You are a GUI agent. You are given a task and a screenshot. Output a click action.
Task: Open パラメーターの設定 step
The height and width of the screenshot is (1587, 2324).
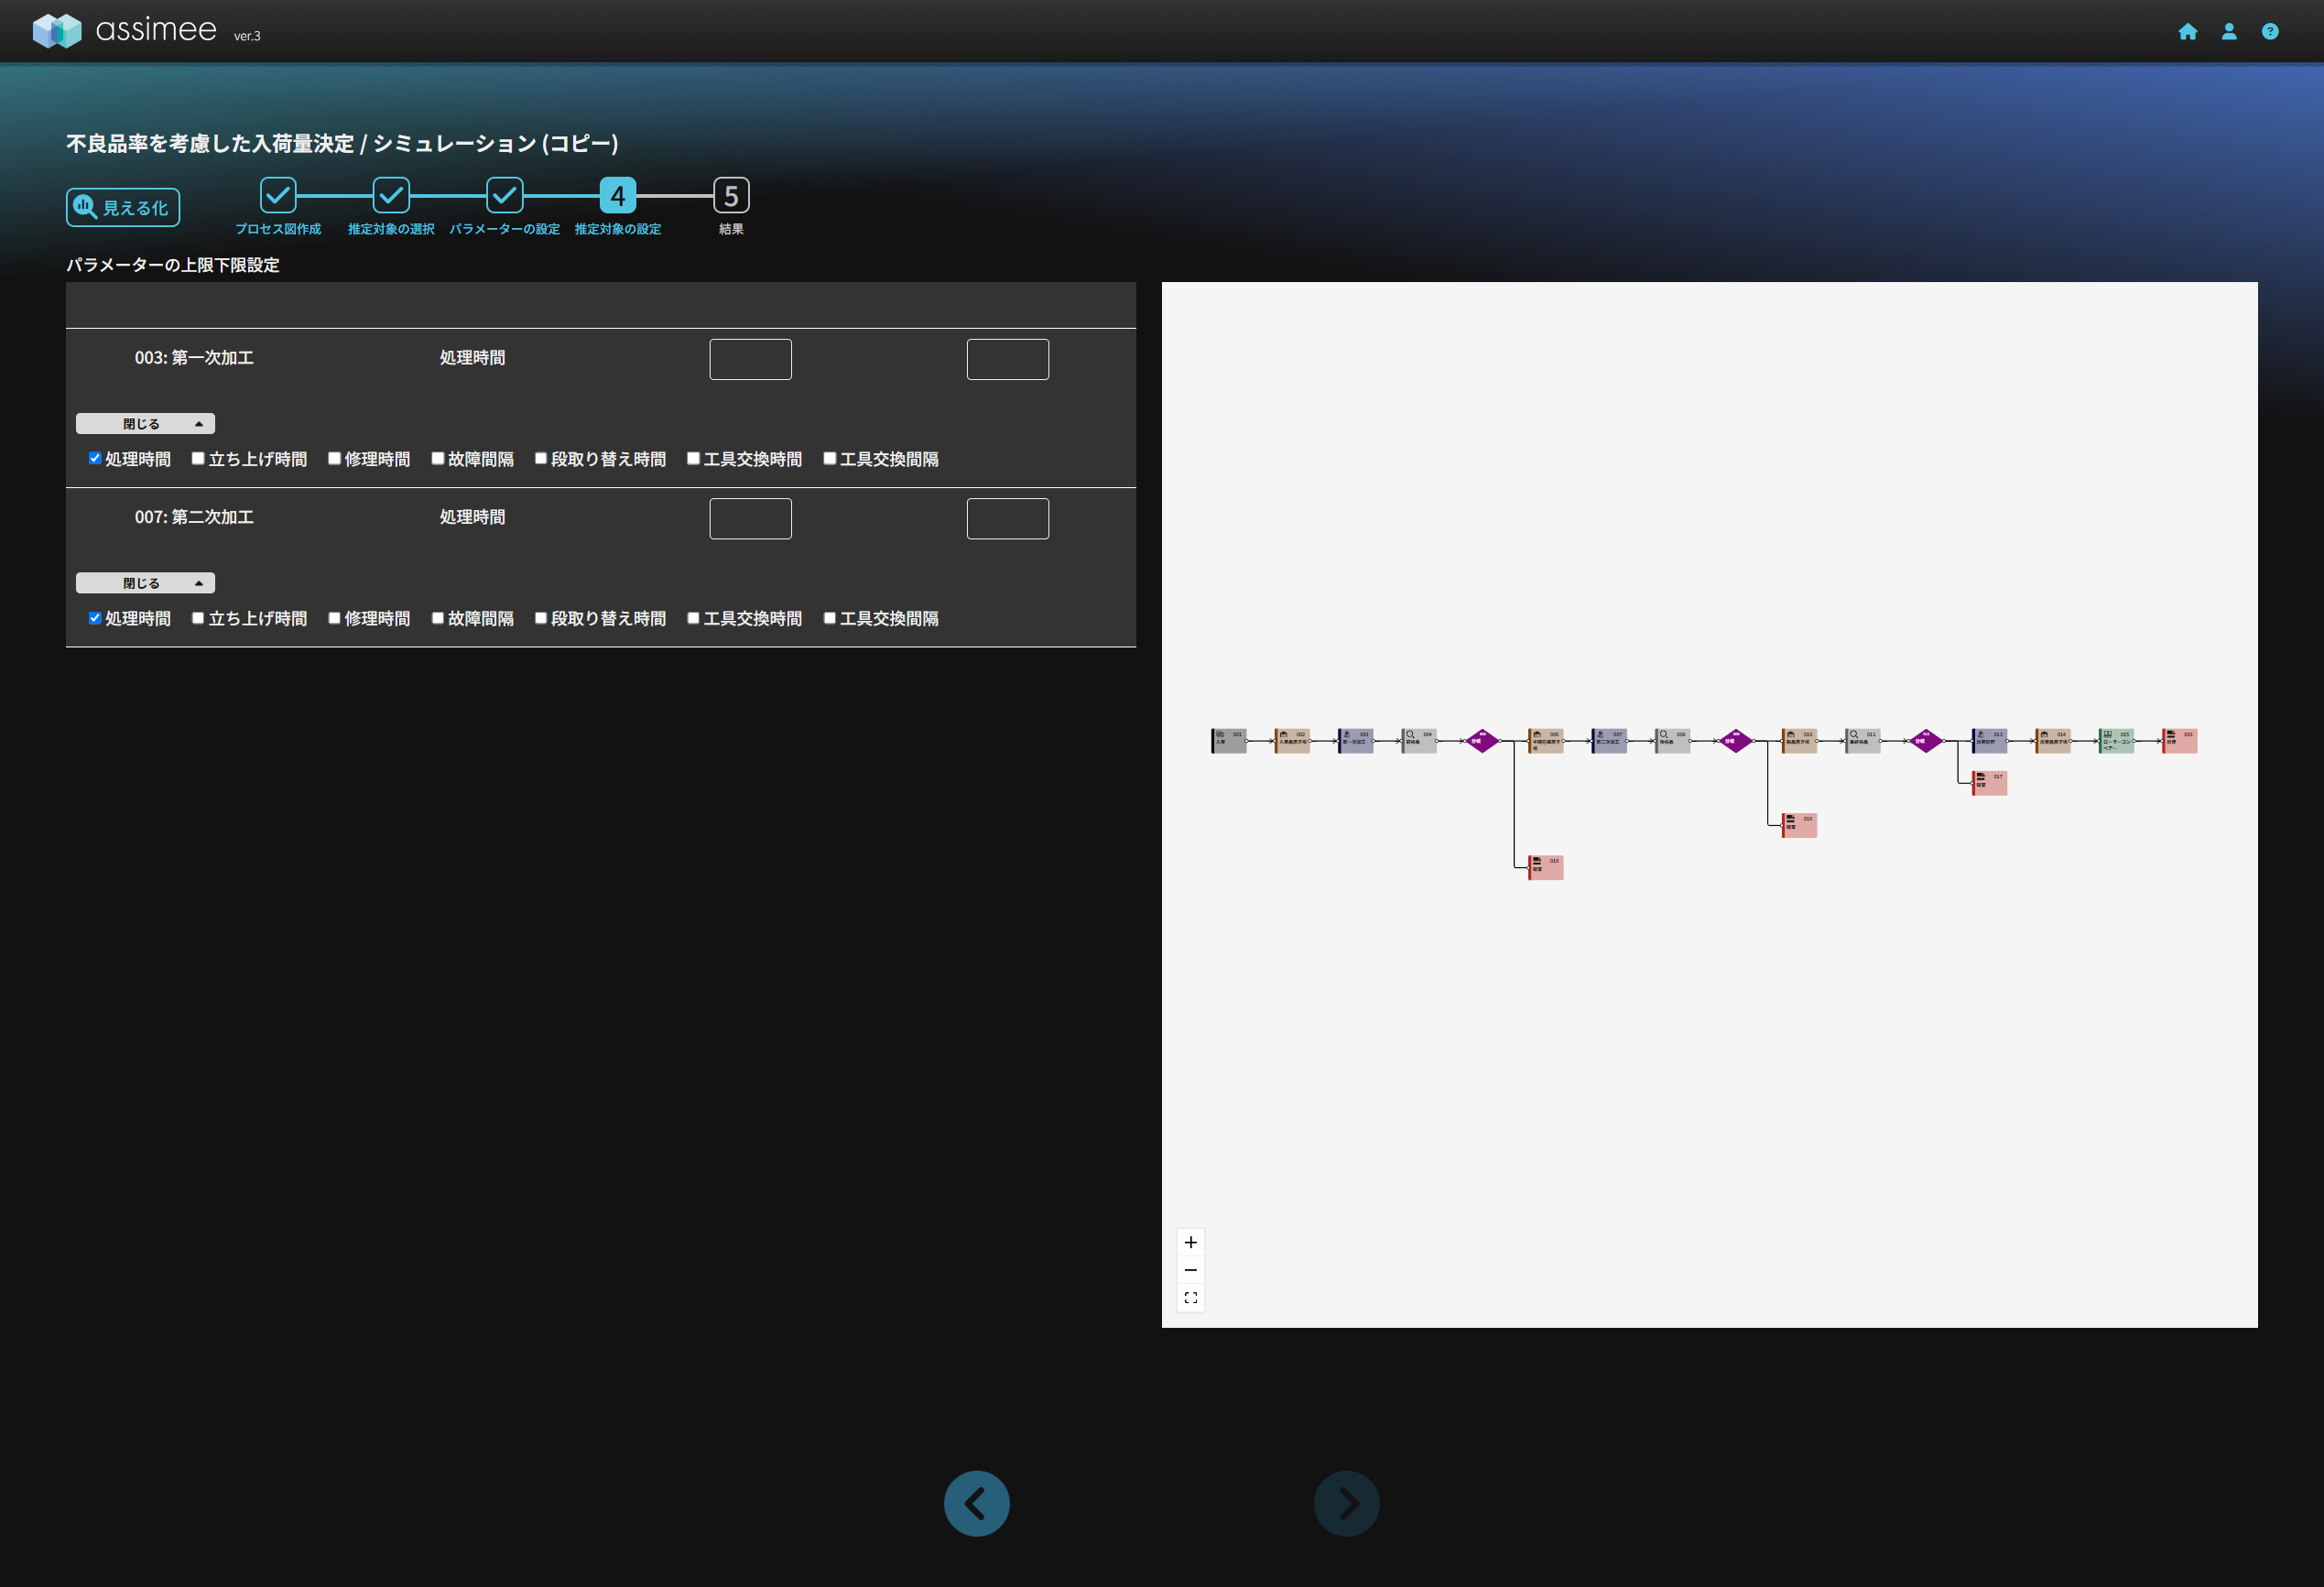click(x=504, y=196)
